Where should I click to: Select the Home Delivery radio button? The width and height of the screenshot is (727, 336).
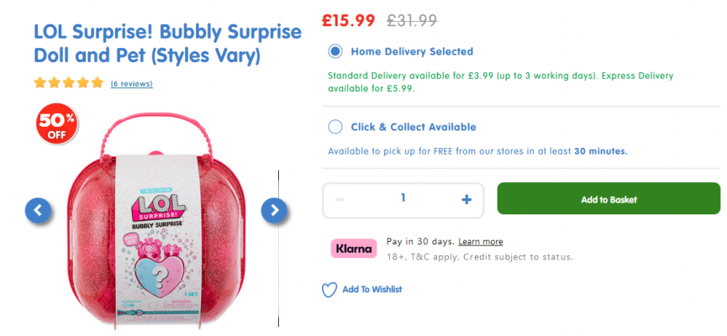(x=335, y=51)
